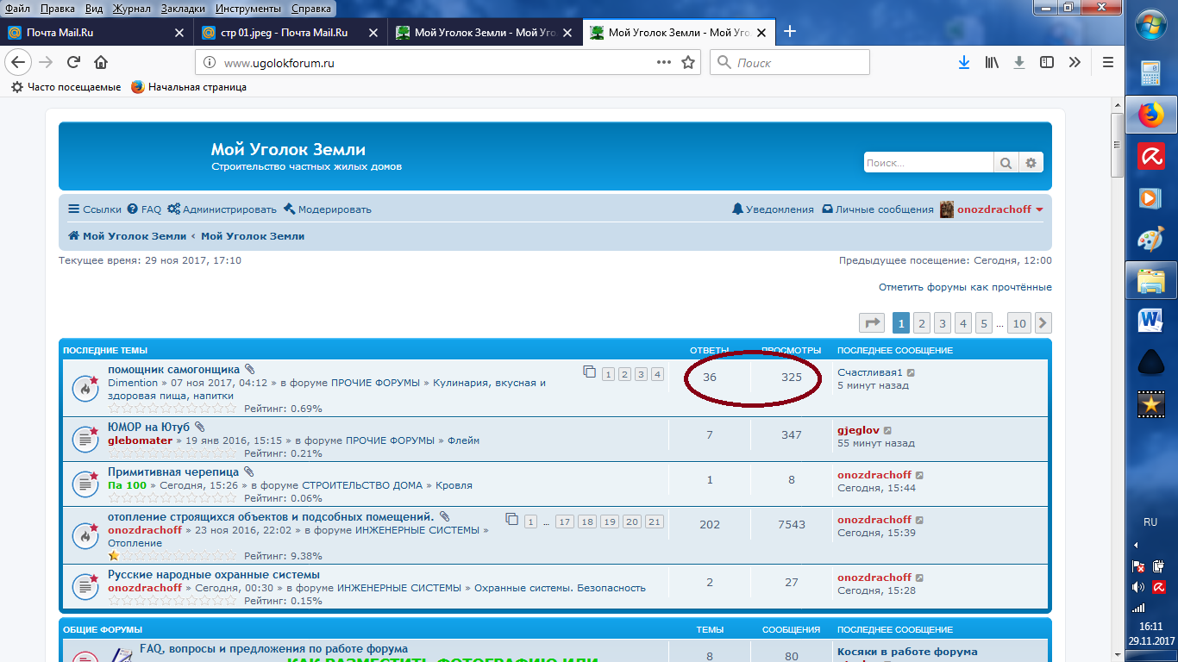Reload the page with refresh icon
The image size is (1178, 662).
click(73, 62)
